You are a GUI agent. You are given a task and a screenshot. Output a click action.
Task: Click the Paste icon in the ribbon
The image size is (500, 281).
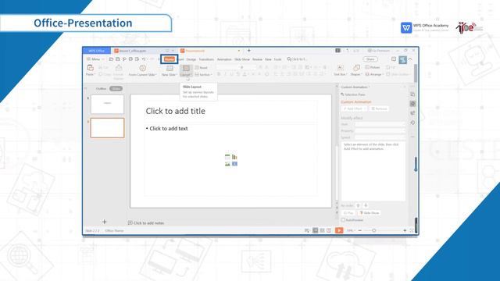point(91,68)
